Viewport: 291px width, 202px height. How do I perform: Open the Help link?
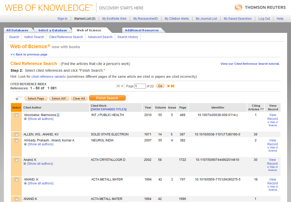coord(280,19)
